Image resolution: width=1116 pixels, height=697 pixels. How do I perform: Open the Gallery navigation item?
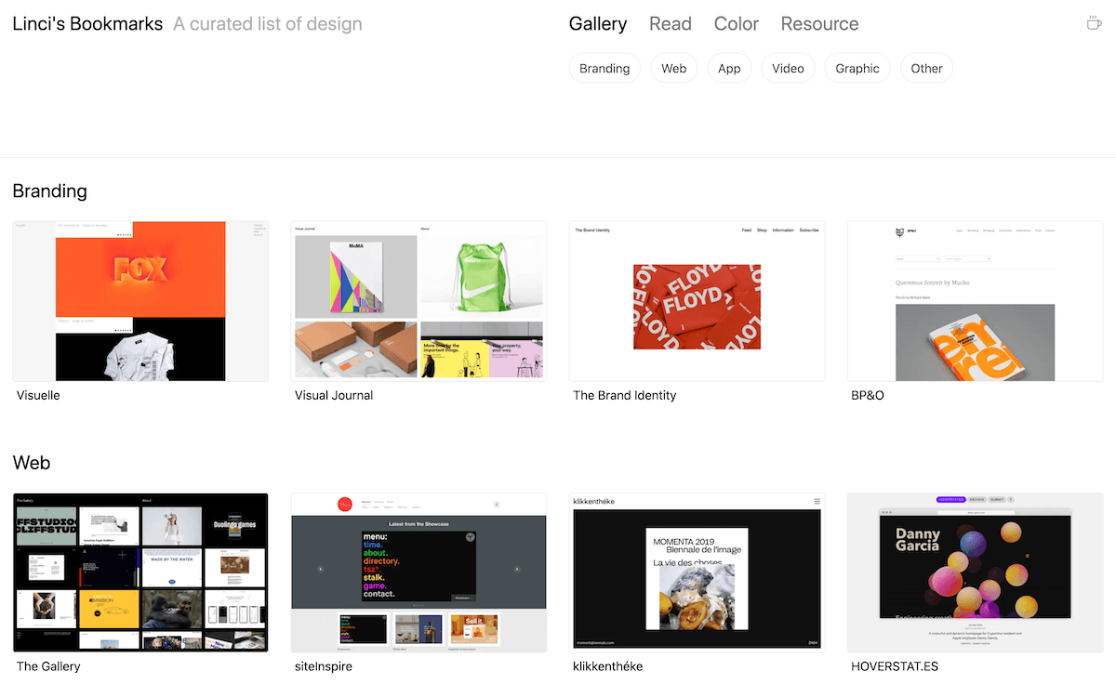pos(598,24)
